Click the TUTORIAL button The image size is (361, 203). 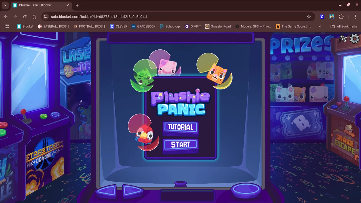tap(180, 127)
